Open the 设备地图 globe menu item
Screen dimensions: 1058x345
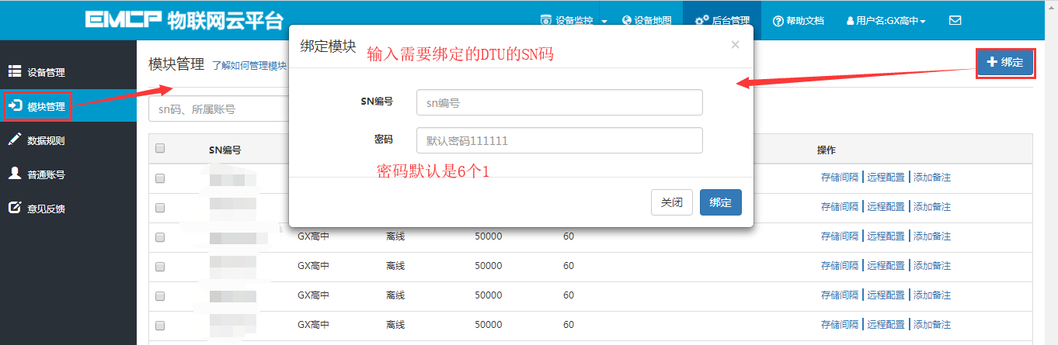click(x=647, y=20)
